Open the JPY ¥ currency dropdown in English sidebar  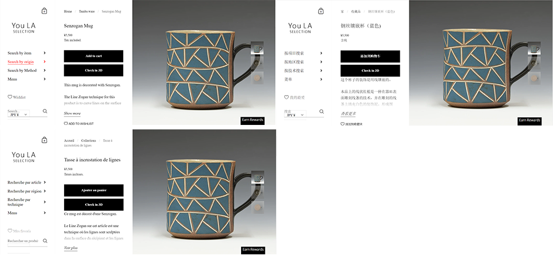[x=19, y=114]
